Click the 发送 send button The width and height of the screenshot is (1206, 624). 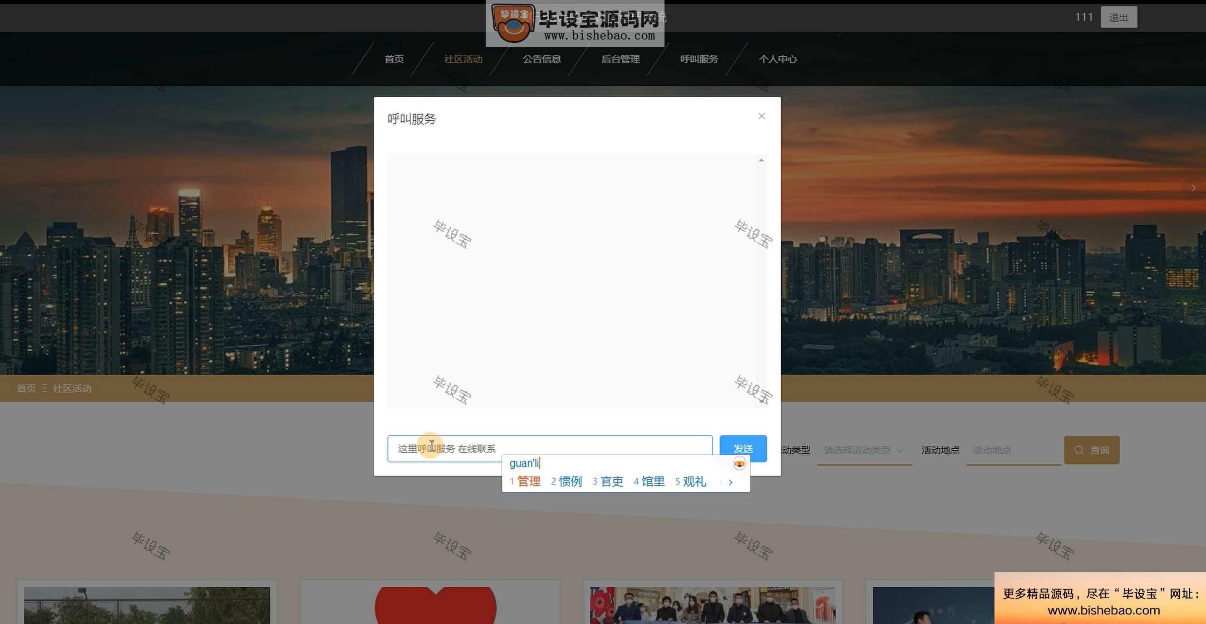(743, 448)
